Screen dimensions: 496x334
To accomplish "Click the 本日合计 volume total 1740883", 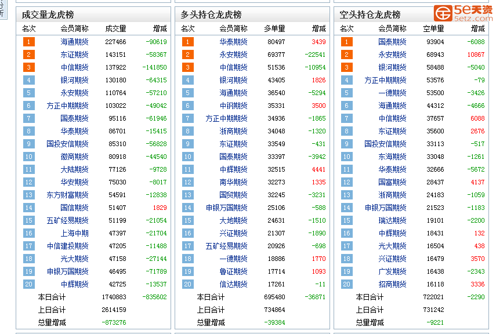I will coord(114,297).
